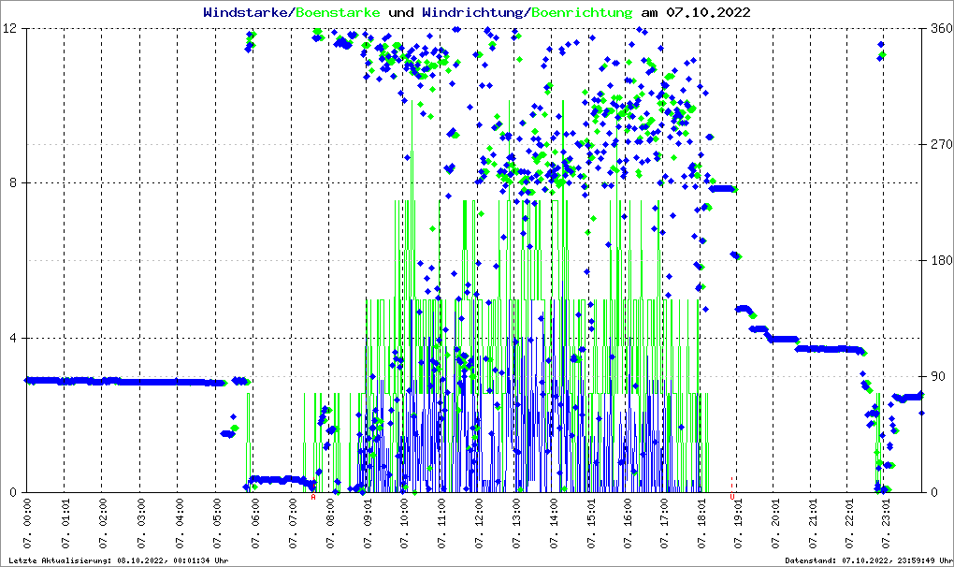Click the red 'A' marker on the time axis
Image resolution: width=954 pixels, height=567 pixels.
(313, 497)
